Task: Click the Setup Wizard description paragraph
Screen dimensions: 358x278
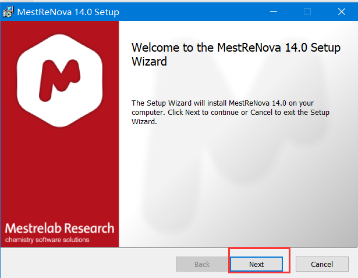Action: (231, 112)
